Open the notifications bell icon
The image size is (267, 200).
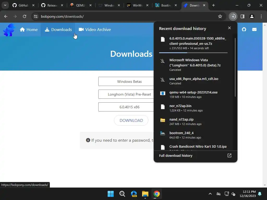coord(260,194)
